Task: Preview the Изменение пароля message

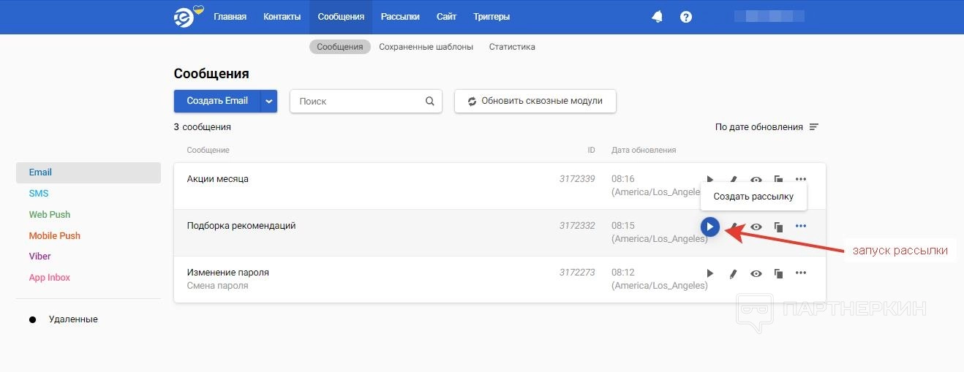Action: click(756, 273)
